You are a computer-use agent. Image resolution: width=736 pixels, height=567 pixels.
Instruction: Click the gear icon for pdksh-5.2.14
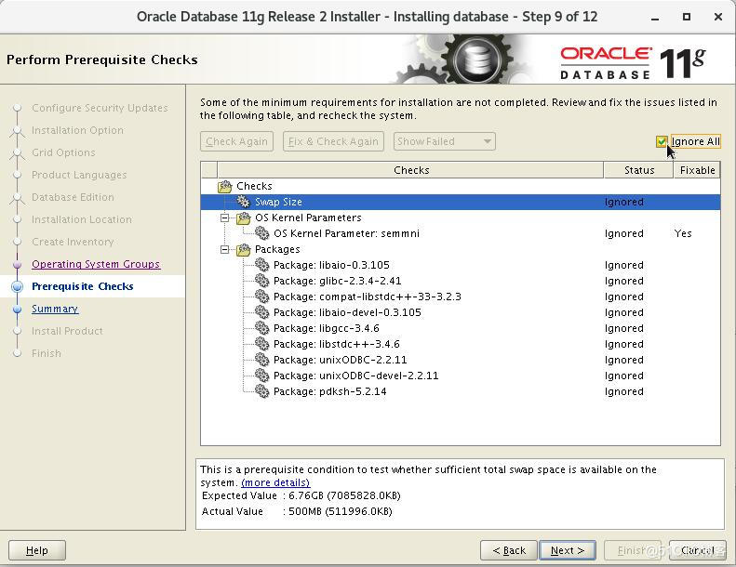[261, 391]
